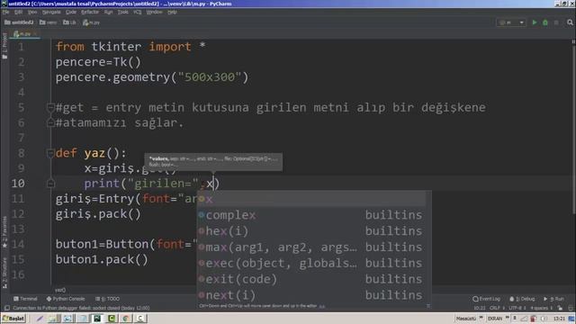Open Search Everywhere with the magnifier icon
Viewport: 576px width, 324px height.
click(570, 22)
